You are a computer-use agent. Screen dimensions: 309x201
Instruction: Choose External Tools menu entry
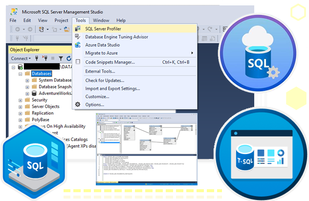[135, 71]
